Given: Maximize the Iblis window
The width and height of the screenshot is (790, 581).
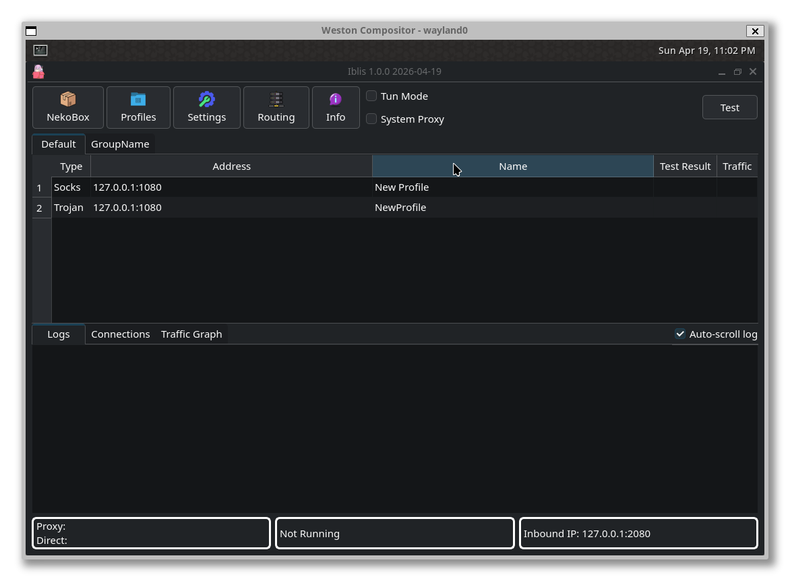Looking at the screenshot, I should click(x=737, y=72).
